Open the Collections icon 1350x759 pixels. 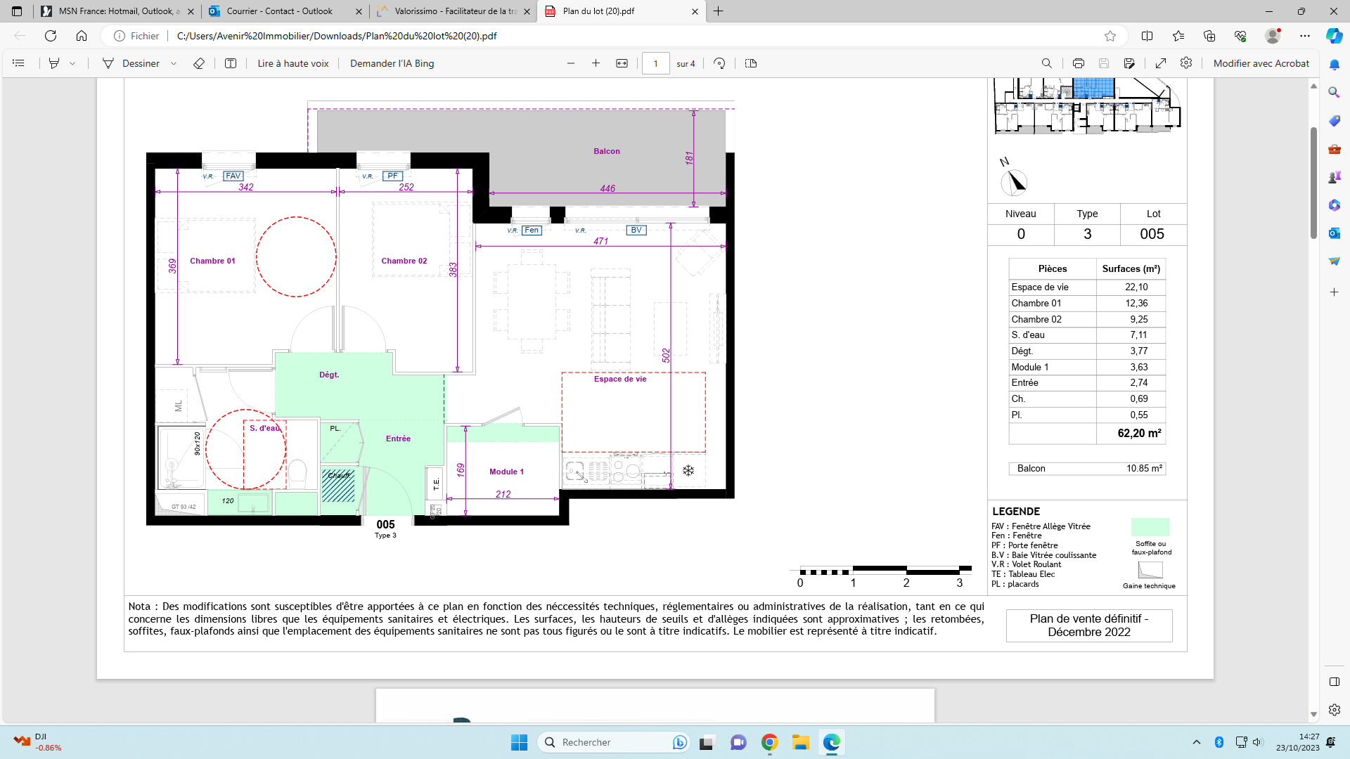coord(1209,36)
